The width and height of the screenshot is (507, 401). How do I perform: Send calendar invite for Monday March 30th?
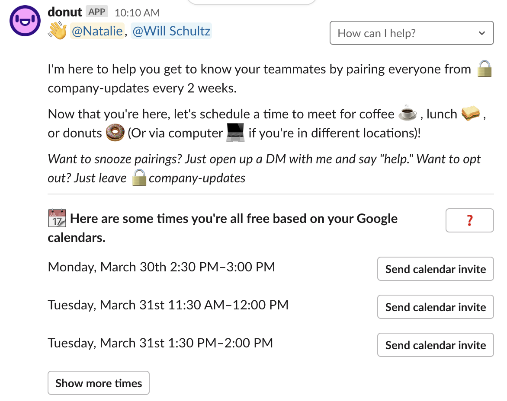(x=435, y=269)
